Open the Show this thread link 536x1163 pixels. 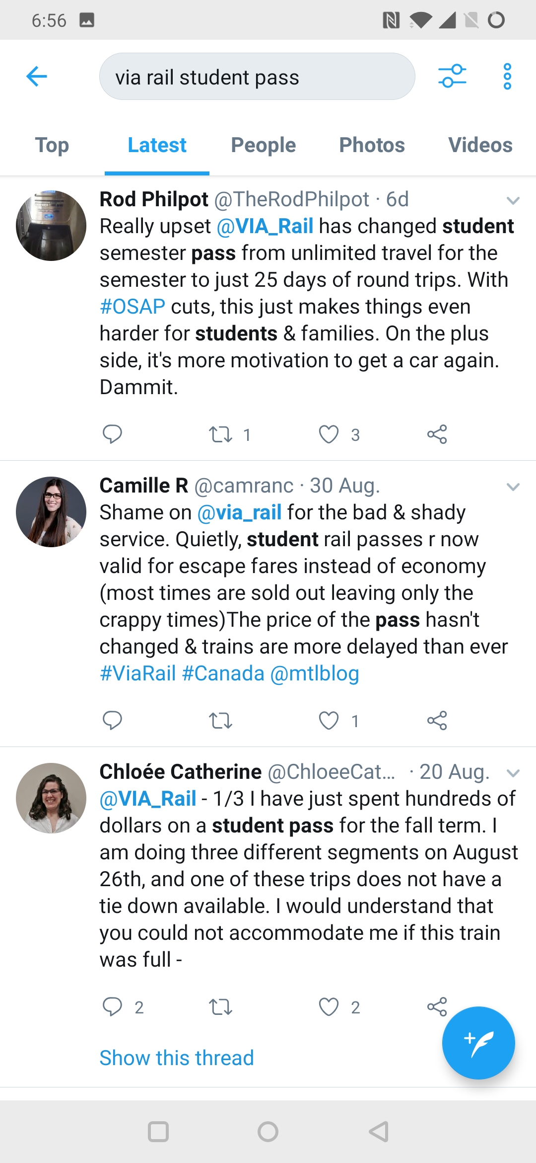[x=177, y=1058]
